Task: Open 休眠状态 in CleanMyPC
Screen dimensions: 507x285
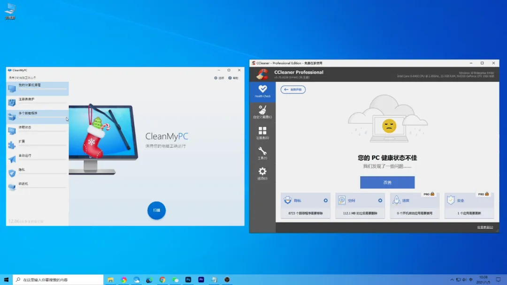Action: click(37, 131)
